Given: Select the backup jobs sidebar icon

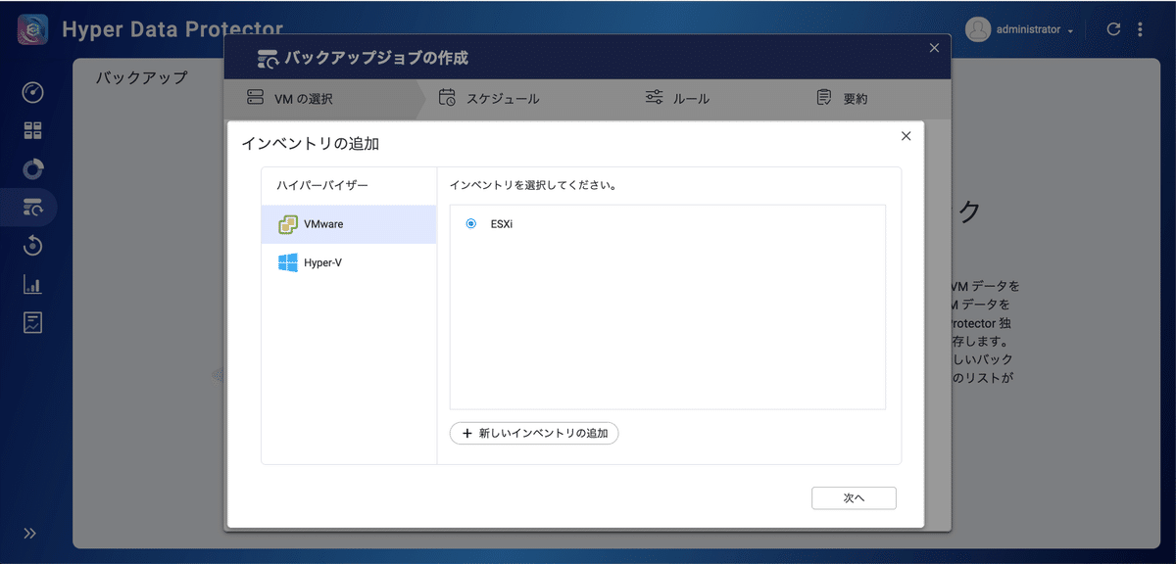Looking at the screenshot, I should click(33, 207).
